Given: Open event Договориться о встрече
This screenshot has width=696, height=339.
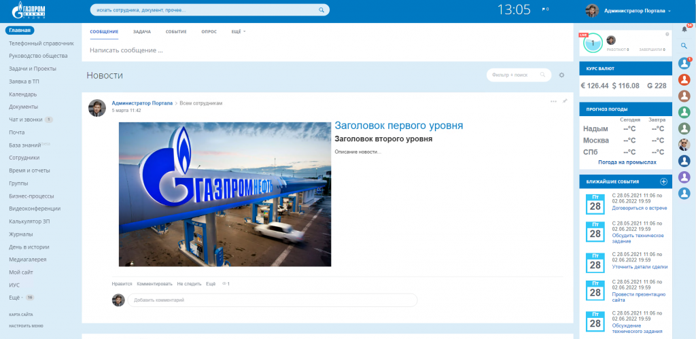Looking at the screenshot, I should pyautogui.click(x=639, y=208).
